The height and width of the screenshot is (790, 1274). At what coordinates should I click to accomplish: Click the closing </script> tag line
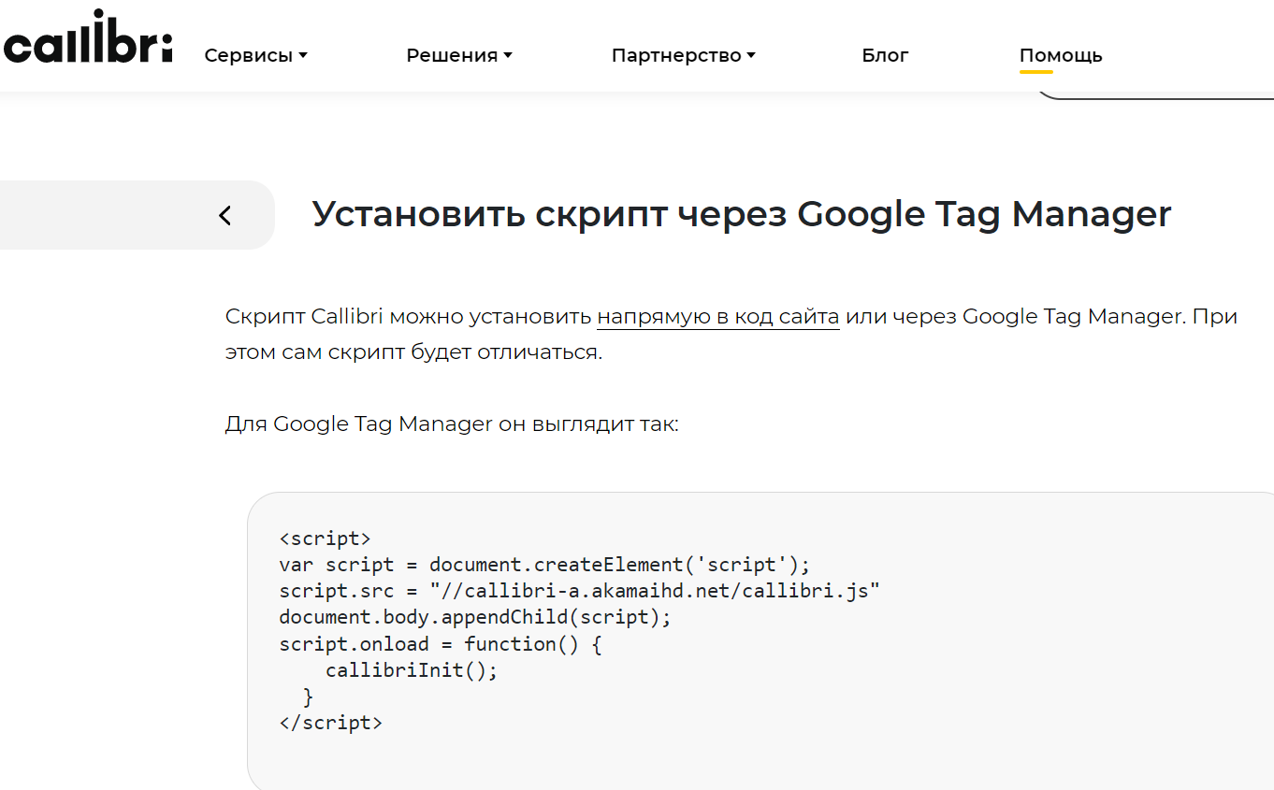[330, 723]
